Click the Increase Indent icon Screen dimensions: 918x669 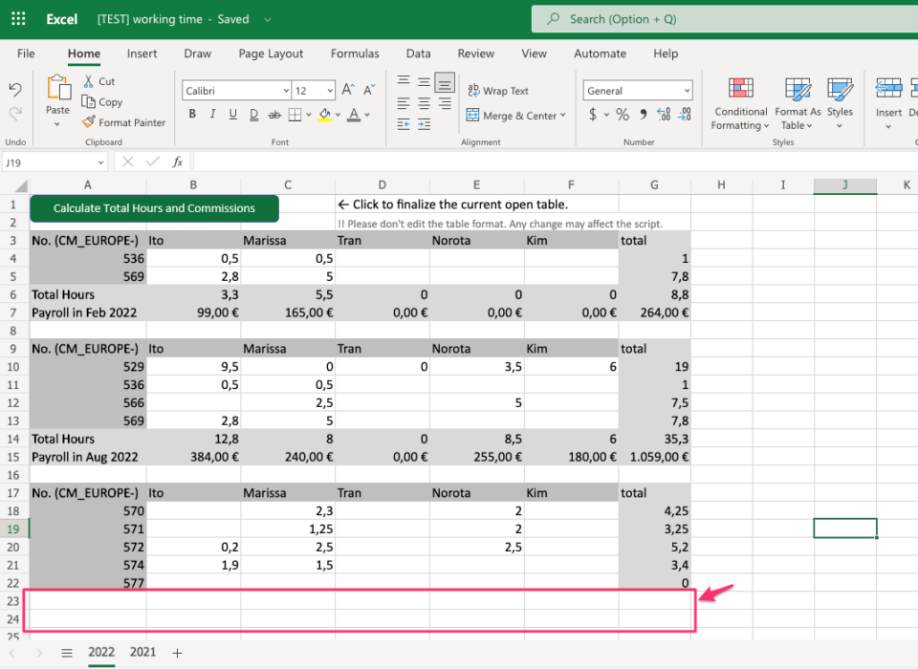425,123
